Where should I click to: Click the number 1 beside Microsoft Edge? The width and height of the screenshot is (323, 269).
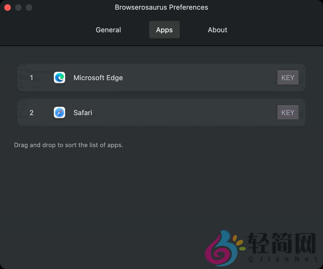[32, 78]
